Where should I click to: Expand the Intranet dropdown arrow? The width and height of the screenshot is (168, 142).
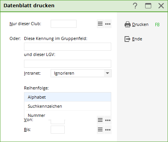pos(107,73)
